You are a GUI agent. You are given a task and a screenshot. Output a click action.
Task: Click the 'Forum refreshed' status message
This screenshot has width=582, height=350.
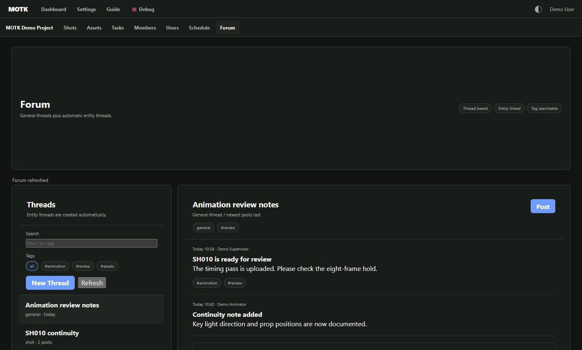pyautogui.click(x=30, y=180)
